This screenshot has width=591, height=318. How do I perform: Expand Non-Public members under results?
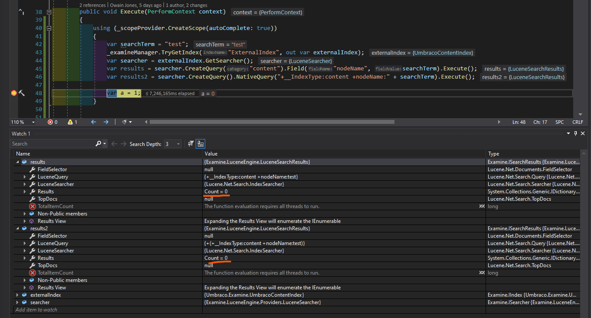(25, 214)
